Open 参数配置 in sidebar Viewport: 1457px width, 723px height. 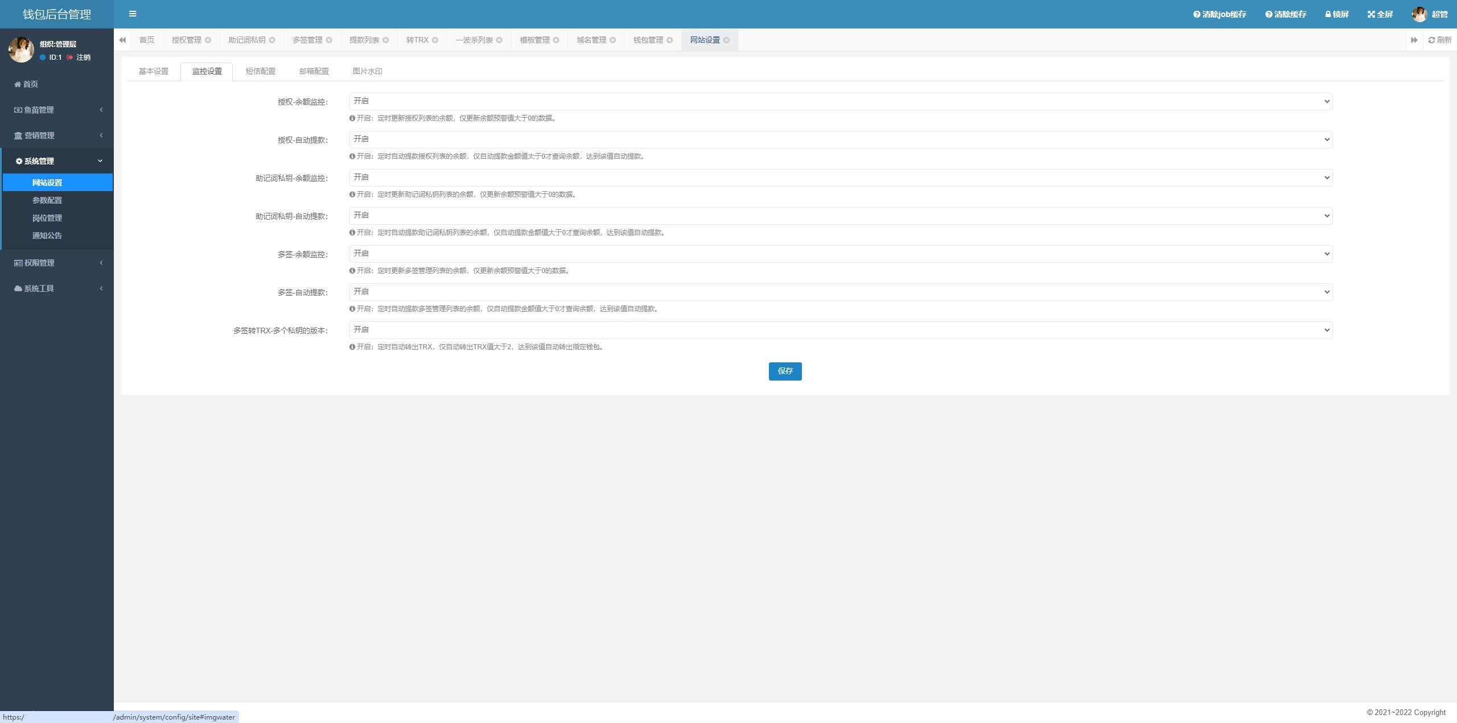pyautogui.click(x=47, y=200)
